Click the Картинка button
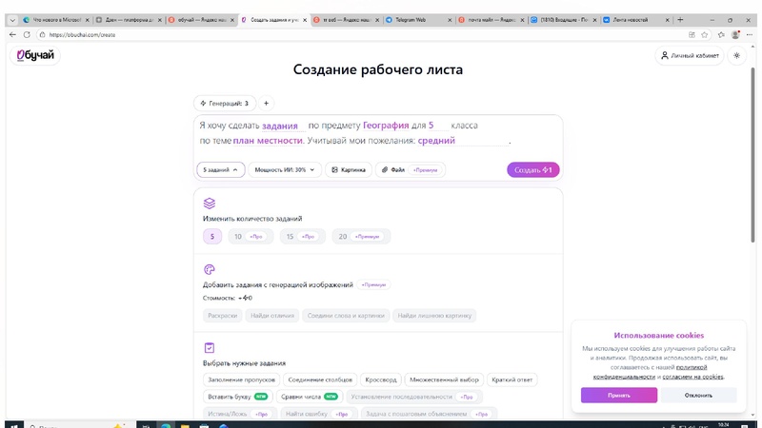 pos(349,170)
